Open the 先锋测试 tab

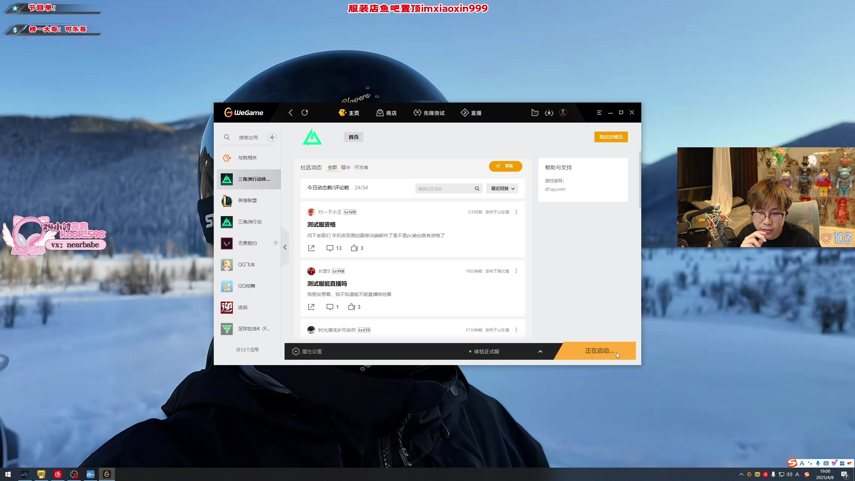click(429, 113)
